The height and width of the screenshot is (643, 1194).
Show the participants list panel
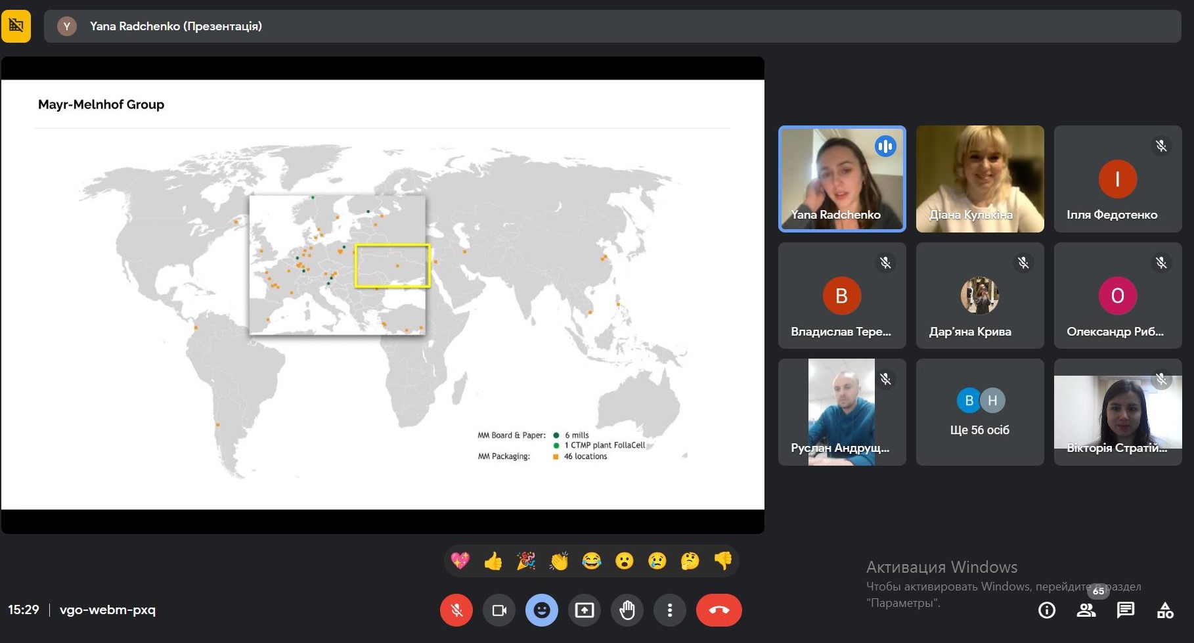point(1086,610)
